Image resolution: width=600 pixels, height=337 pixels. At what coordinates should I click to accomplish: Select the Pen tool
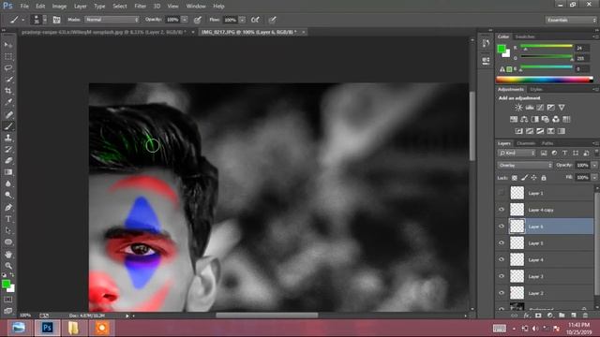[x=8, y=208]
